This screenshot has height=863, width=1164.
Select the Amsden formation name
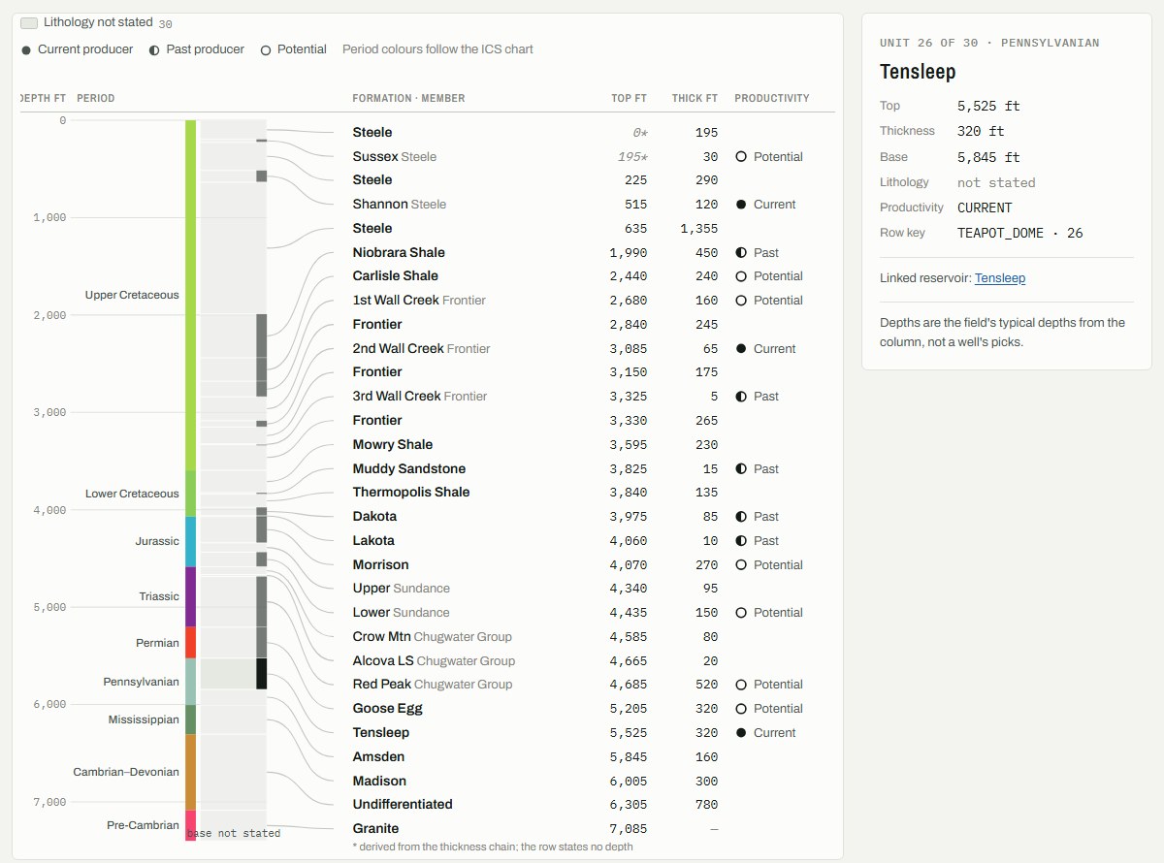378,756
